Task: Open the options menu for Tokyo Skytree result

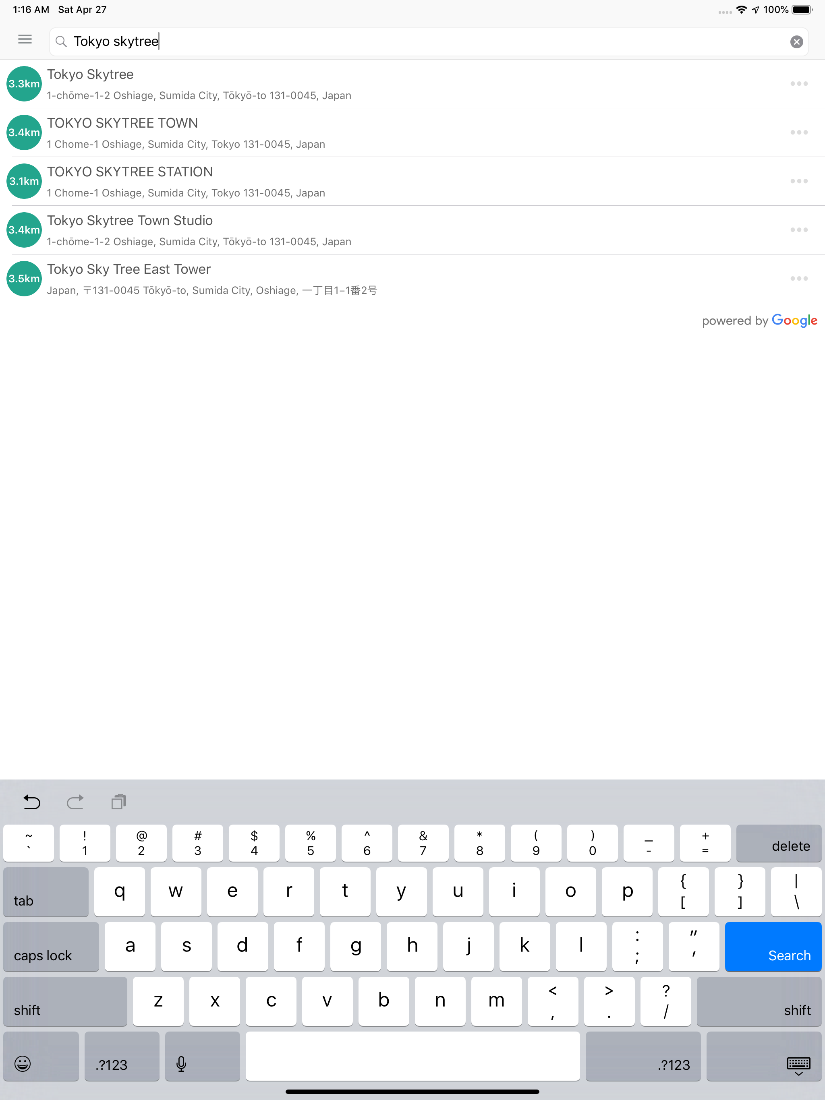Action: click(799, 83)
